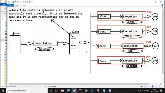Click the '.java' label on the canvas

click(15, 33)
